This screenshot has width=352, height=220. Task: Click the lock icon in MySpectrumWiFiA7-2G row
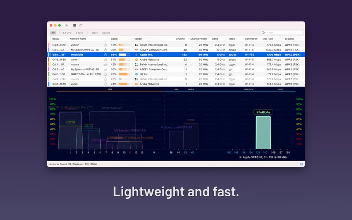point(106,70)
